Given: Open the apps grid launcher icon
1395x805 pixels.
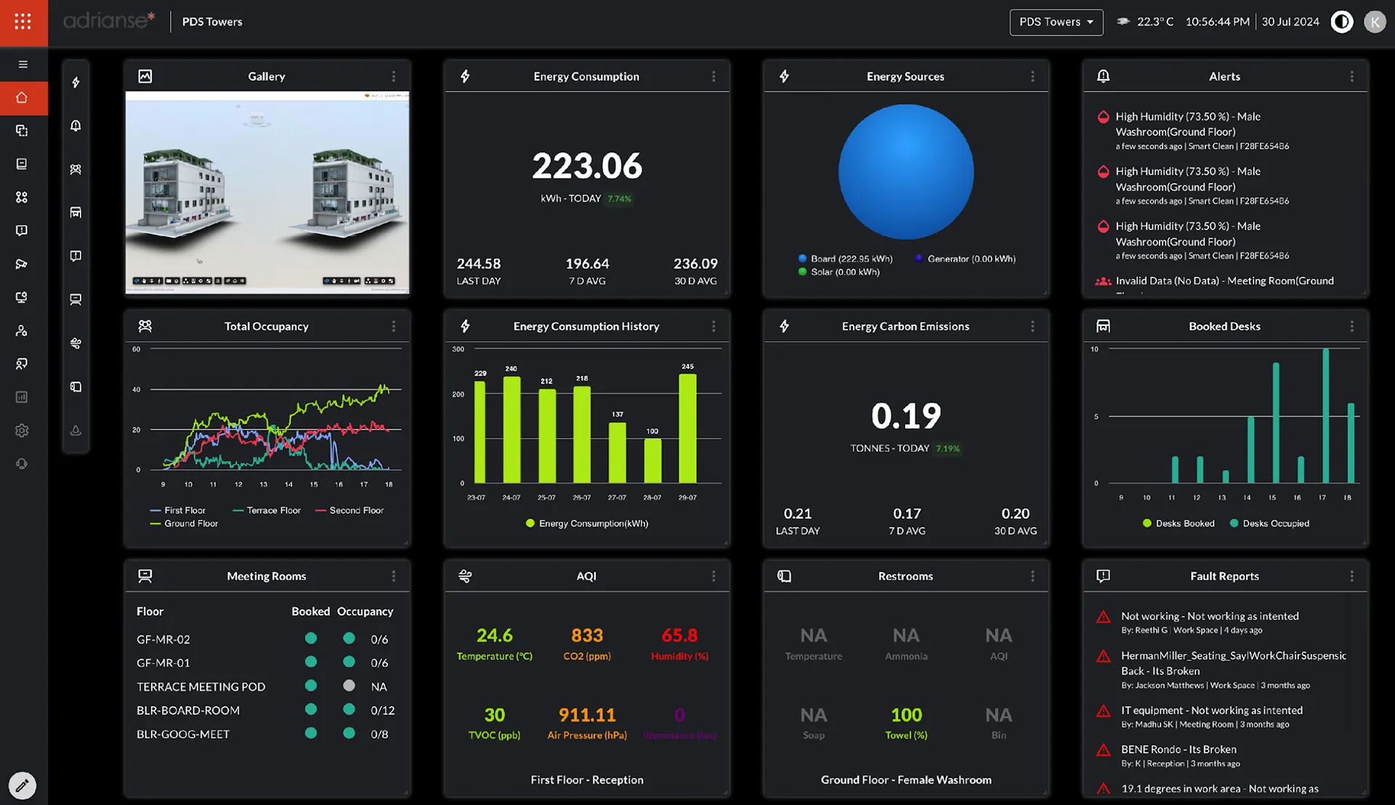Looking at the screenshot, I should (x=23, y=22).
